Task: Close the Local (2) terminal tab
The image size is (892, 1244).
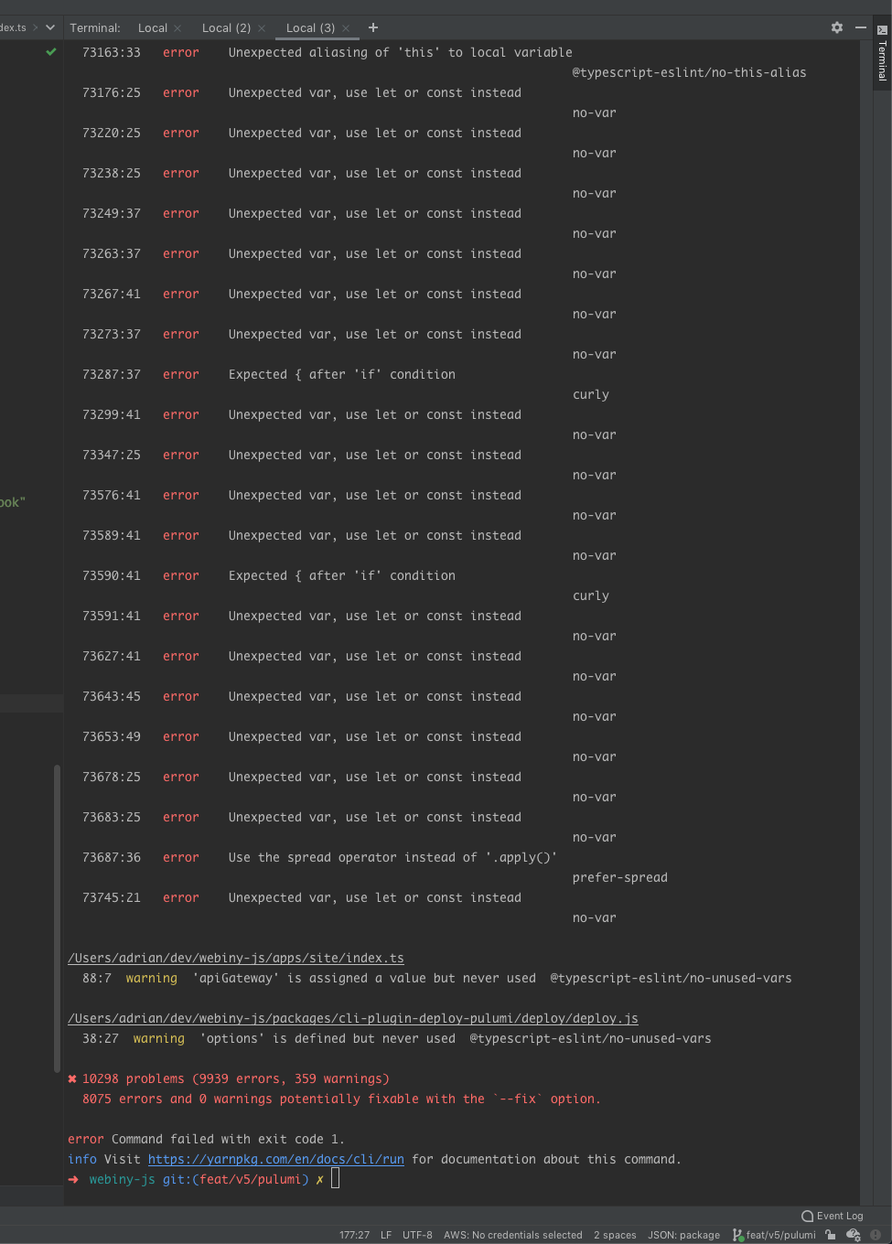Action: tap(262, 28)
